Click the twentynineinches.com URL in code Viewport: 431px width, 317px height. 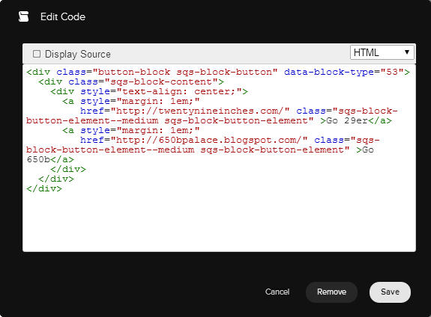coord(200,111)
